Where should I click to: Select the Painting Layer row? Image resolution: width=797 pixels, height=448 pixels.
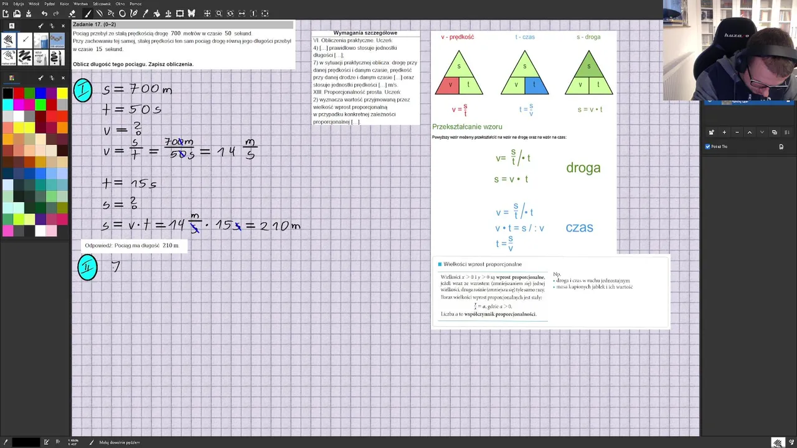point(749,103)
